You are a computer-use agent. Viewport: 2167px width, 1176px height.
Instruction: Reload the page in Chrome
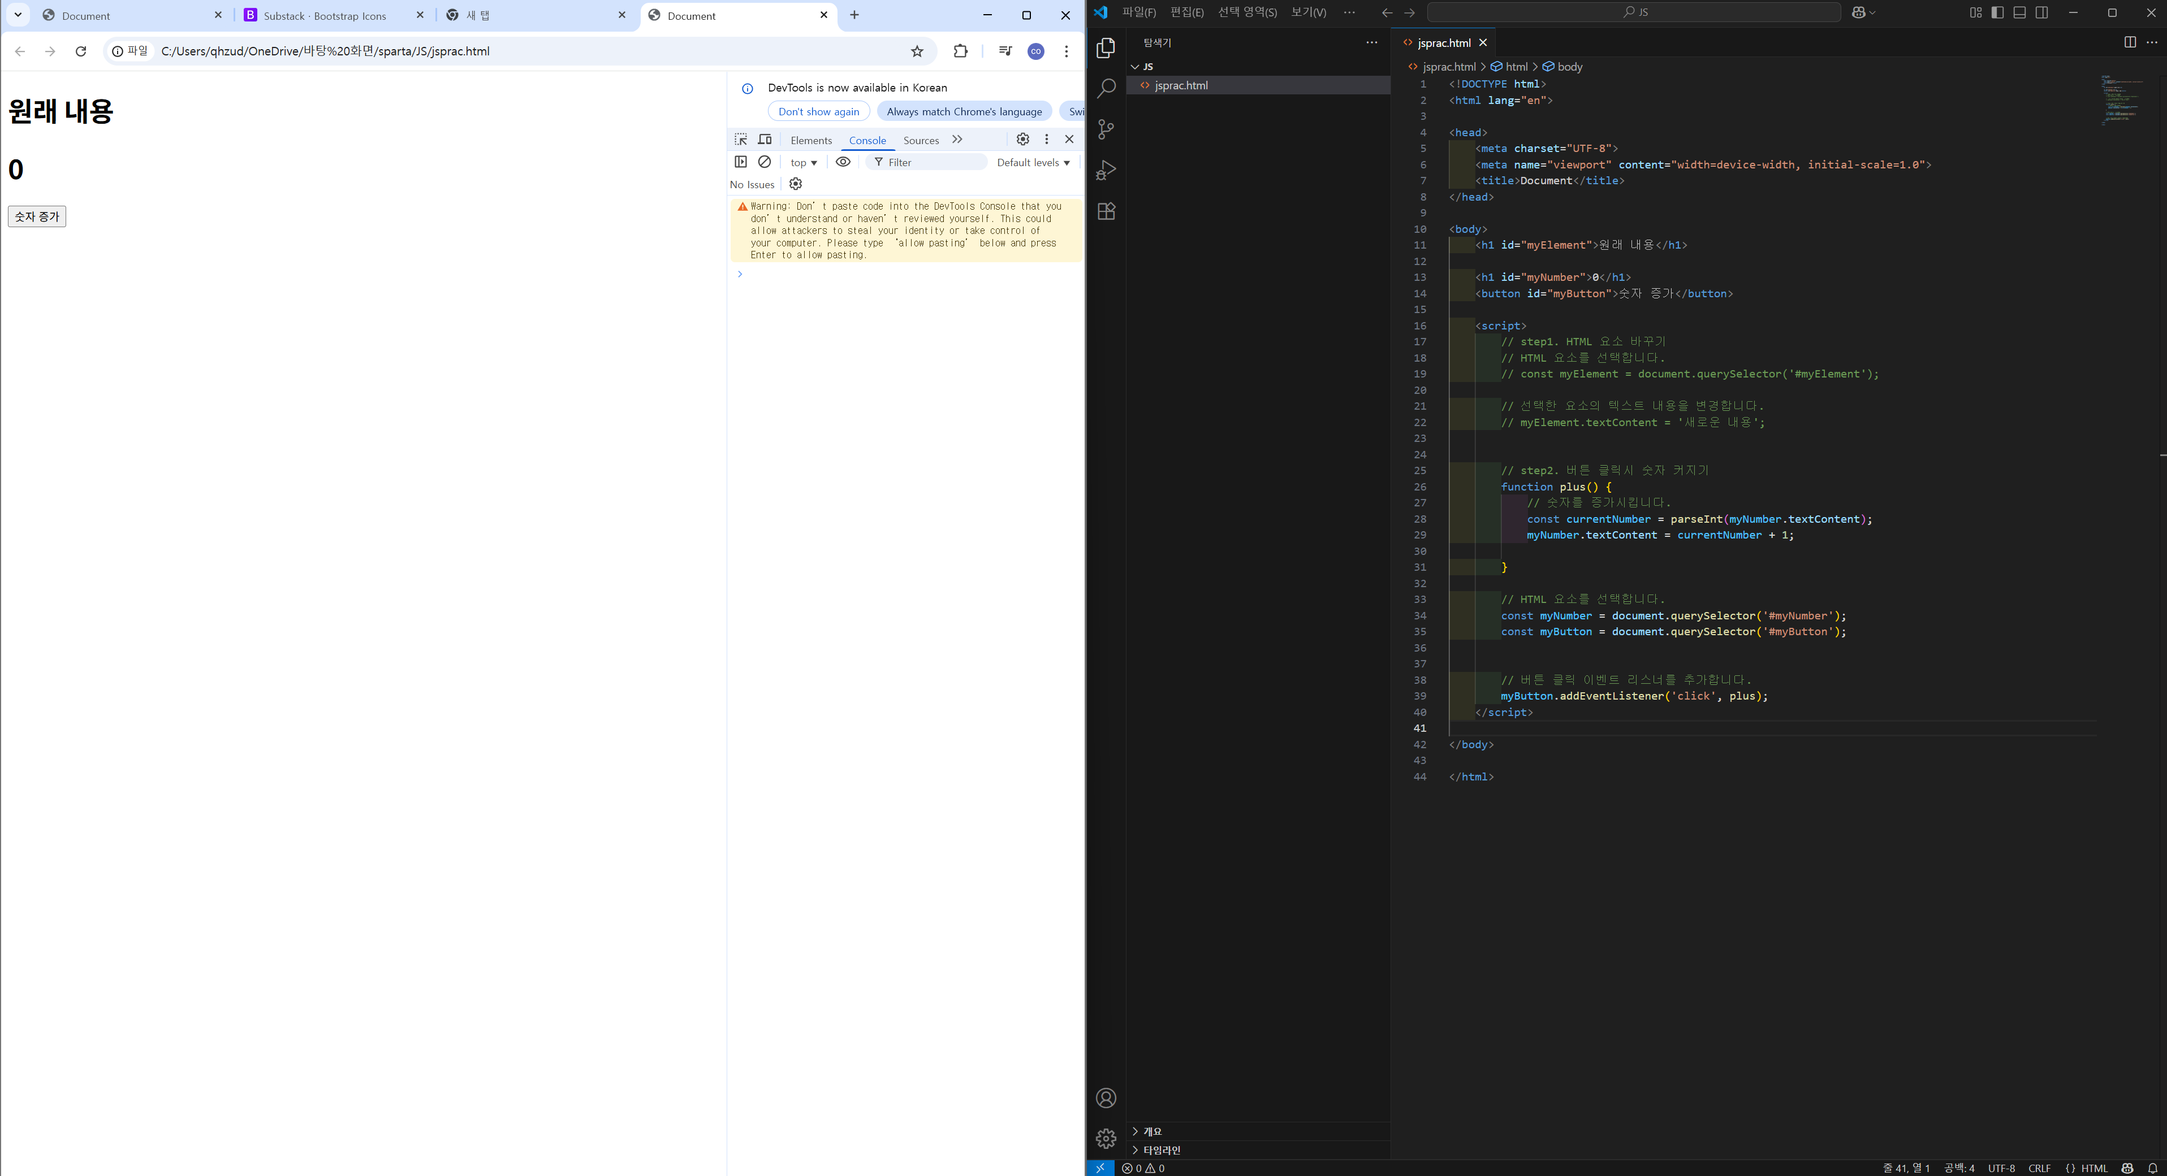point(81,51)
